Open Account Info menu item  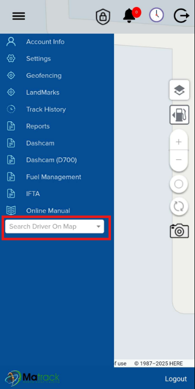(45, 42)
